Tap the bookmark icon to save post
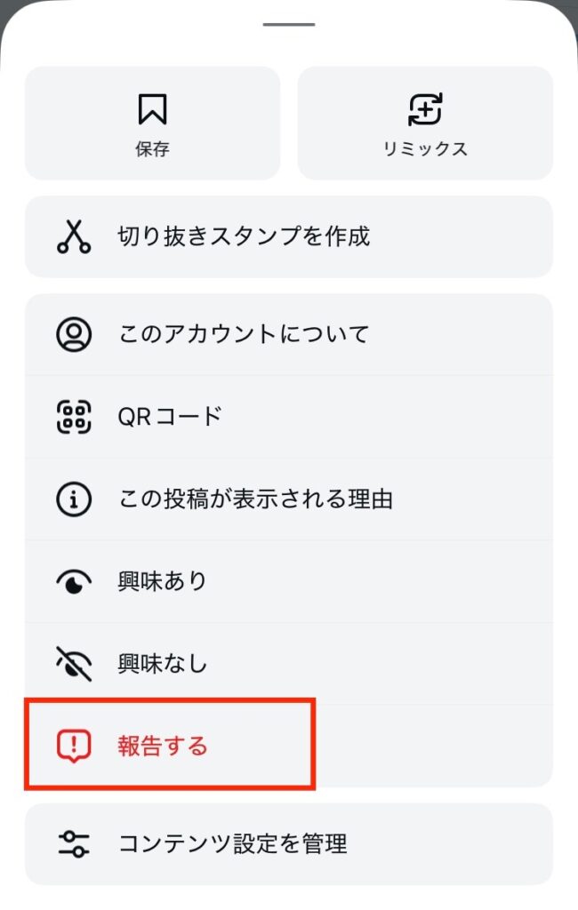The height and width of the screenshot is (910, 578). point(152,110)
